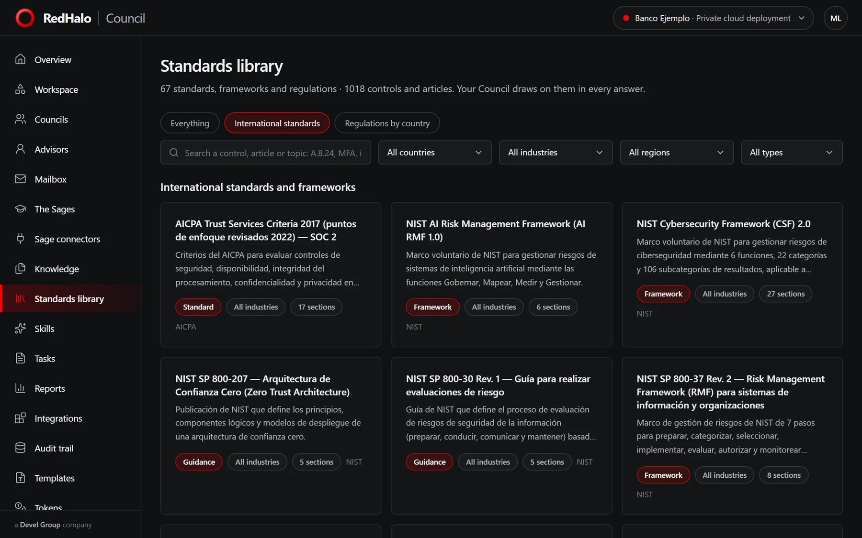Click The Sages graduation cap icon
The width and height of the screenshot is (862, 538).
[20, 209]
